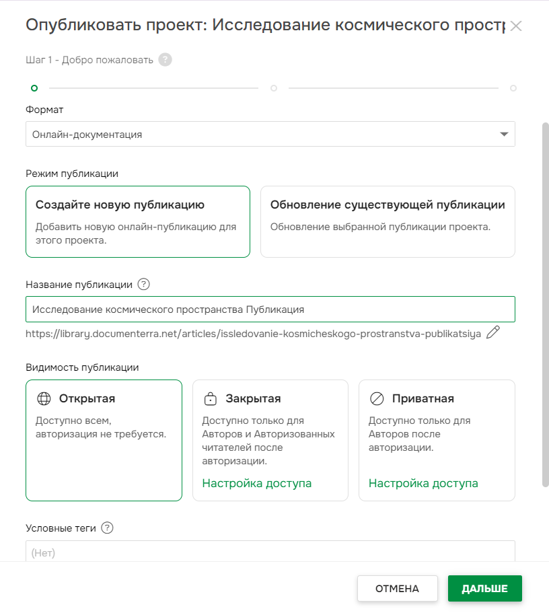Image resolution: width=549 pixels, height=613 pixels.
Task: Open the globe icon on Открытая card
Action: tap(44, 398)
